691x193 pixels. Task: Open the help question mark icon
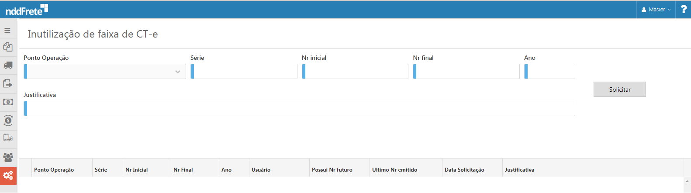[684, 9]
